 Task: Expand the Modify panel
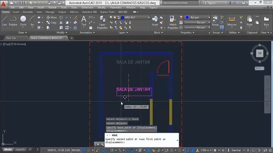pyautogui.click(x=62, y=32)
